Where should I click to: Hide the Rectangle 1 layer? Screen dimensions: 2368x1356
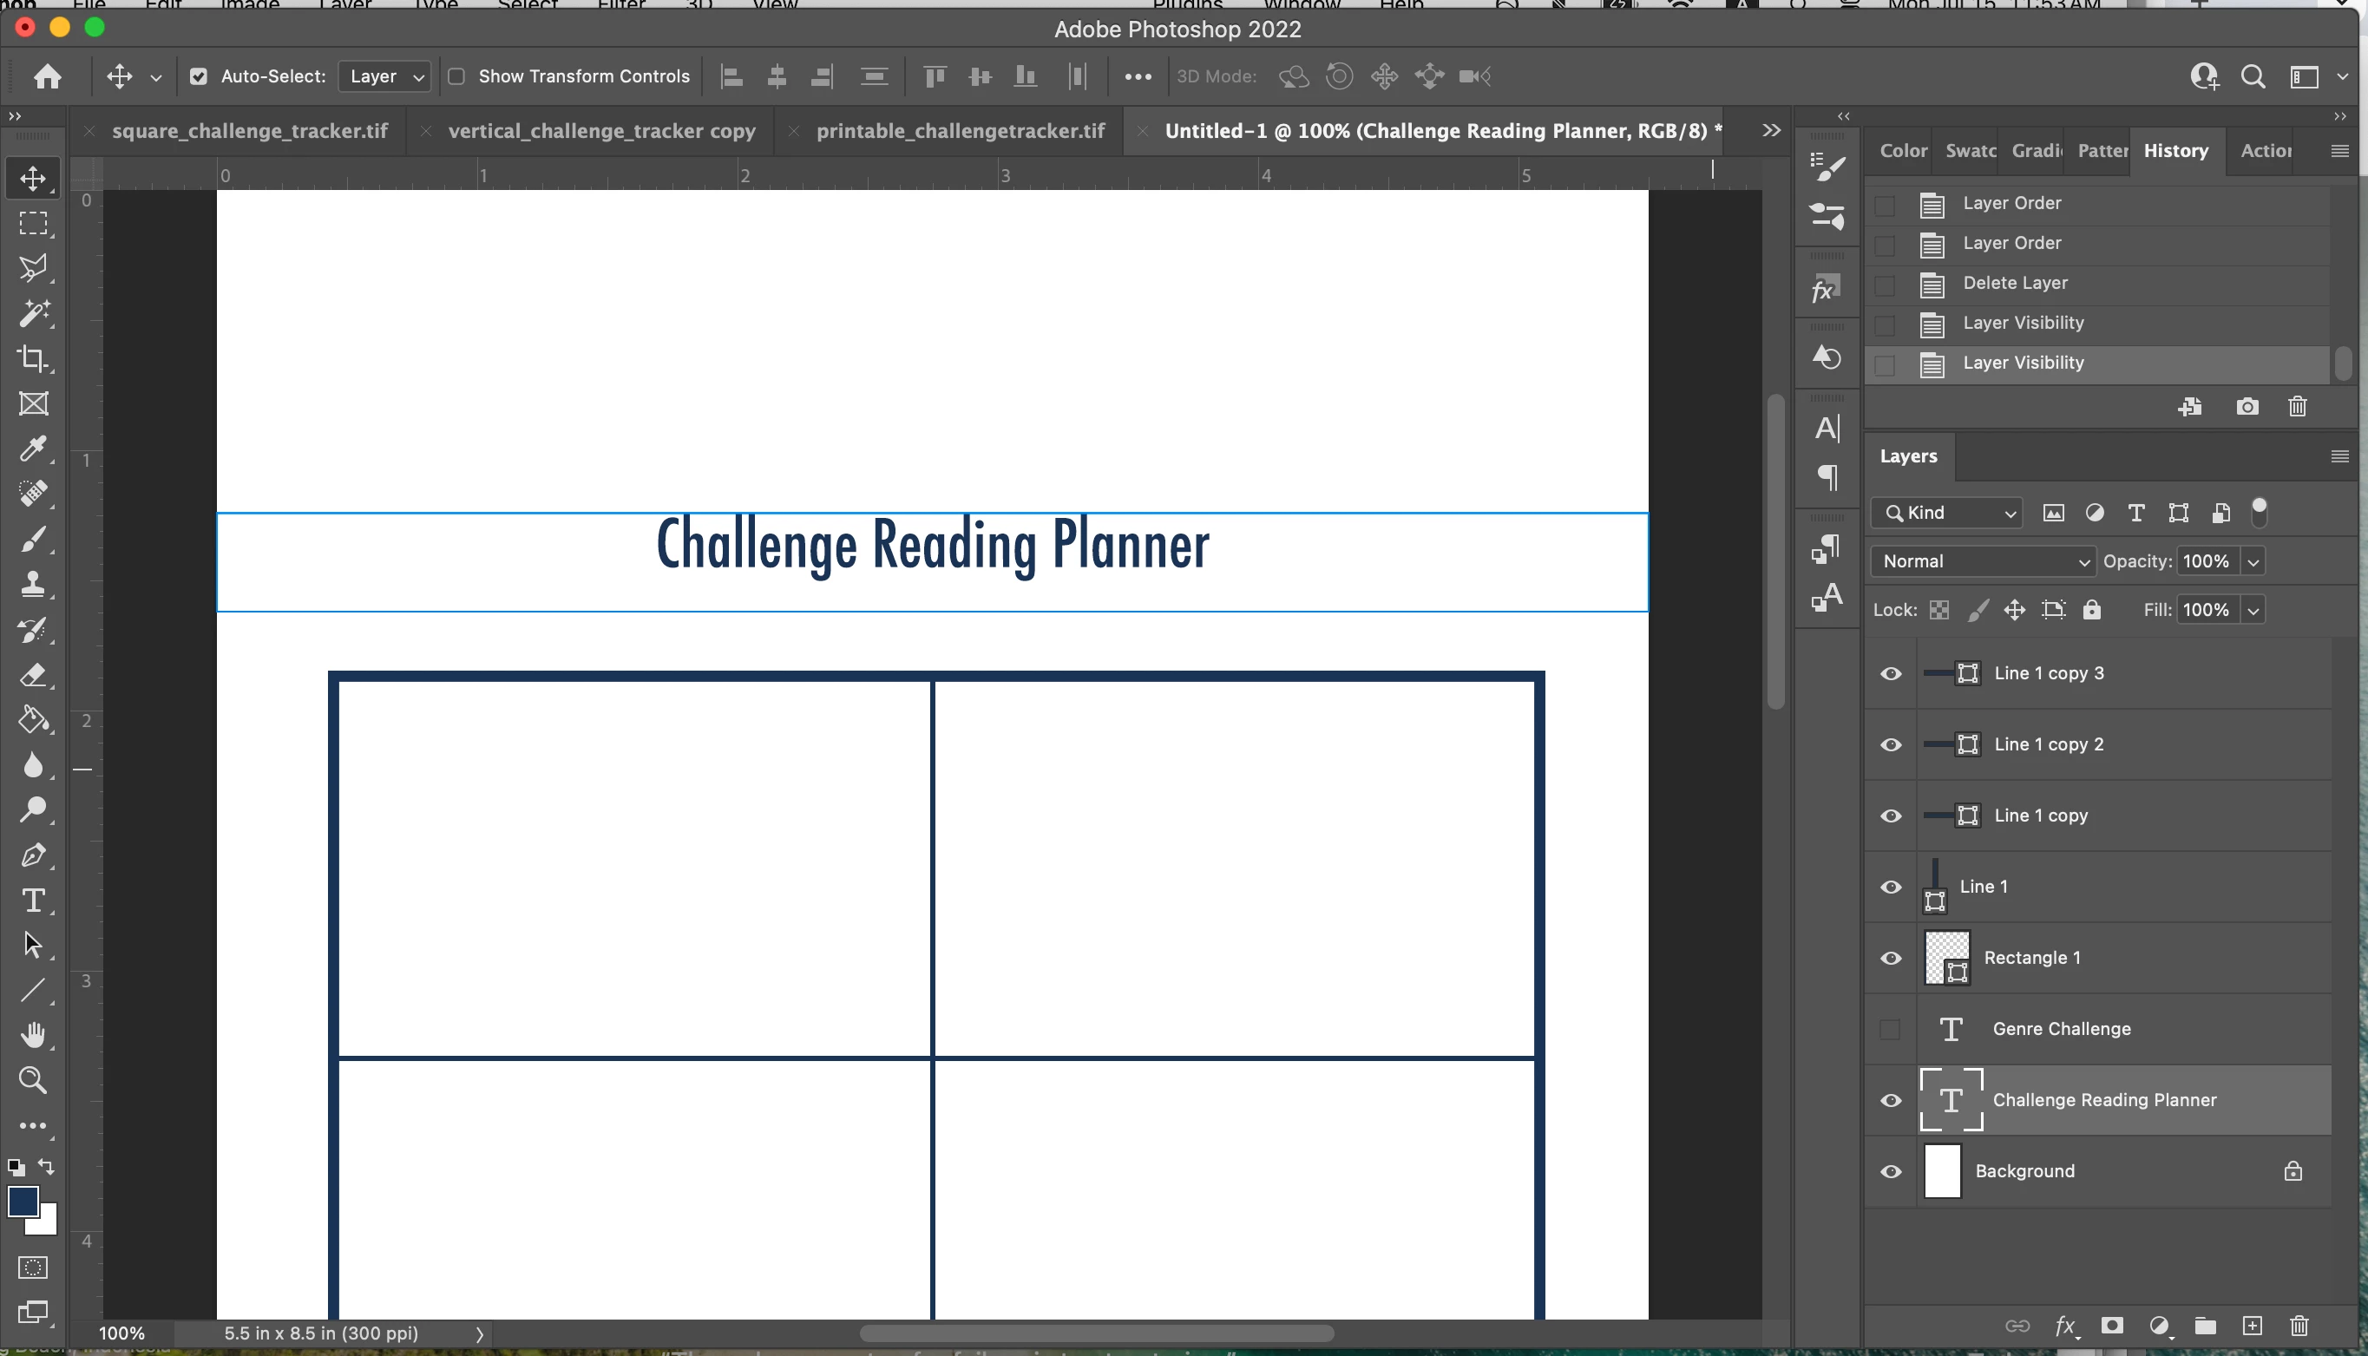click(1890, 959)
